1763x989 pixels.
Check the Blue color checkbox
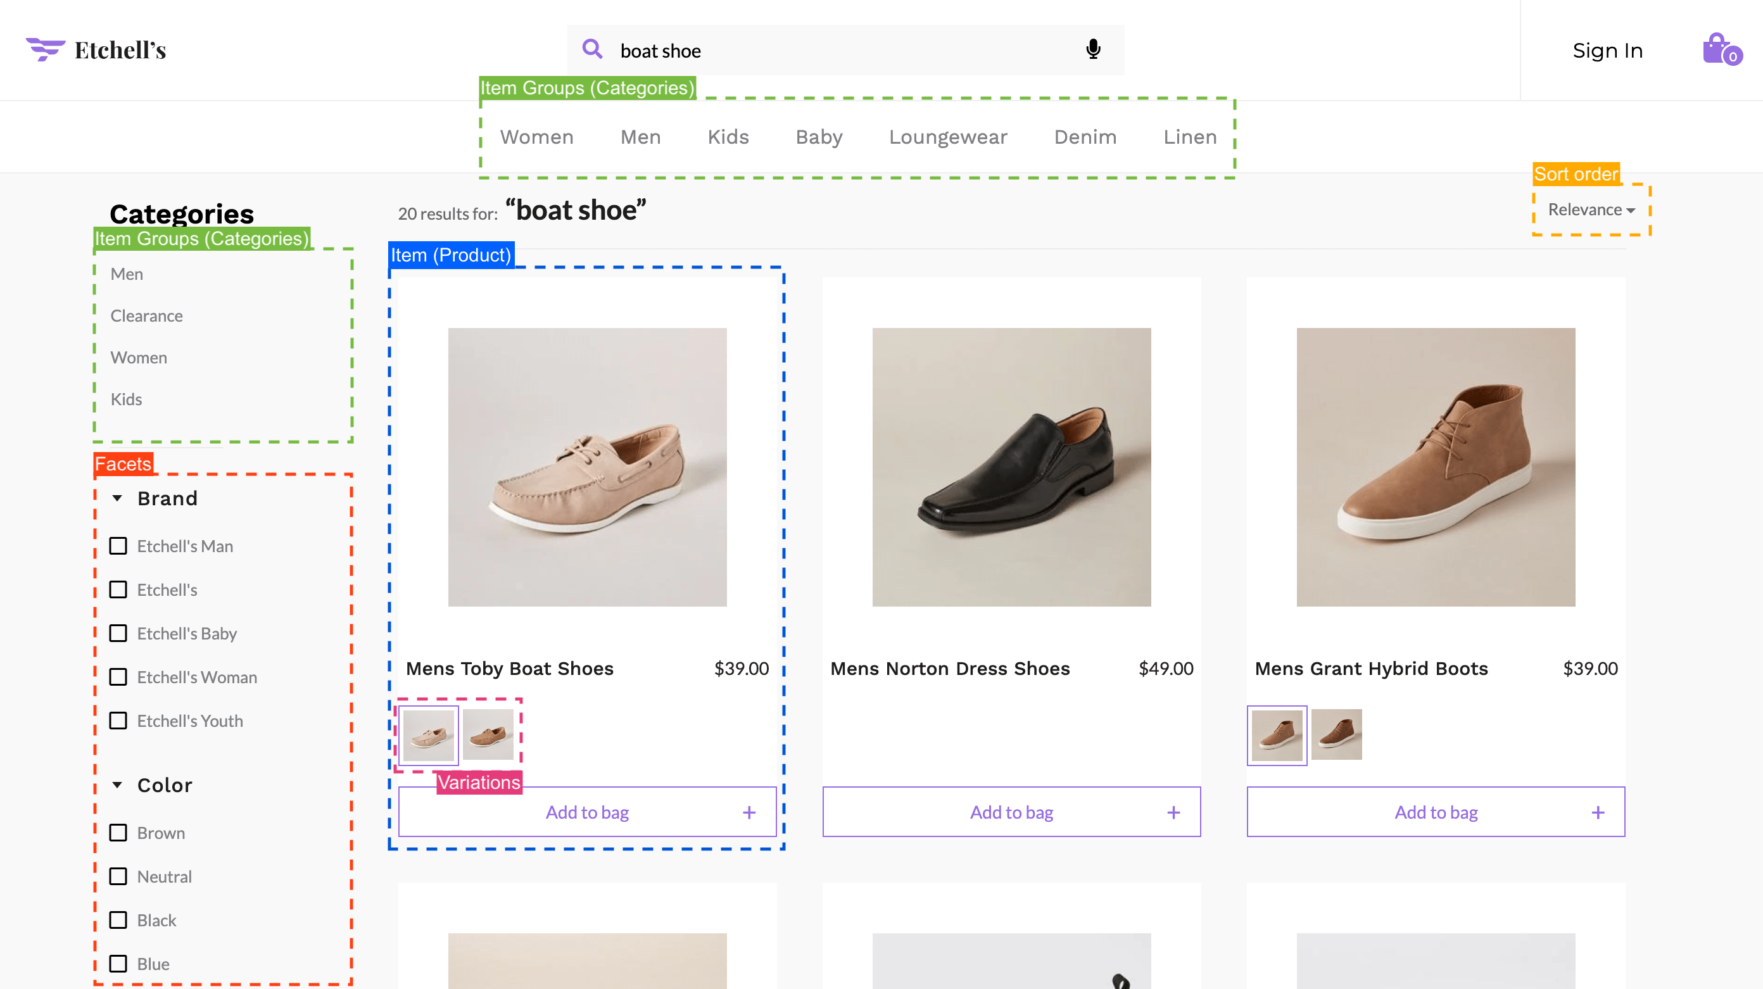(118, 964)
